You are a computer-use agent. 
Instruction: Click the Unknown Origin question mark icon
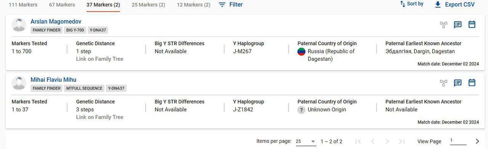301,110
